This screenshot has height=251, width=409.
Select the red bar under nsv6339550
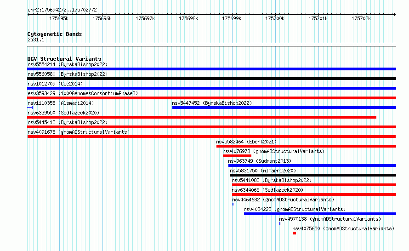202,117
